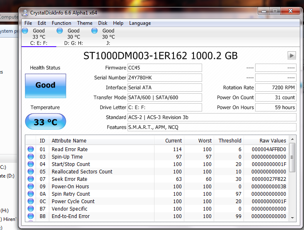Click the Standard field ACS-2

[x=212, y=117]
